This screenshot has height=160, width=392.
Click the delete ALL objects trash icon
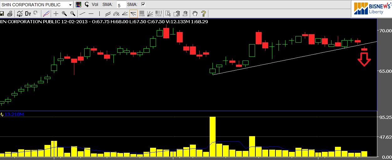coord(185,13)
